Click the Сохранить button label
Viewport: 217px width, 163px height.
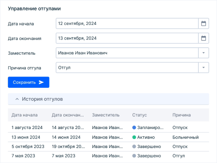click(x=24, y=82)
